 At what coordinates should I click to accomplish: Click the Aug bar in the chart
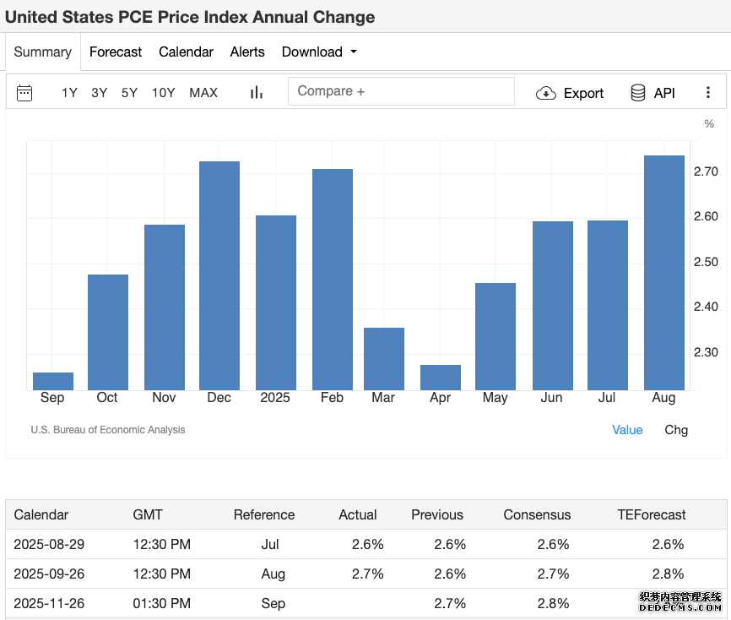663,273
